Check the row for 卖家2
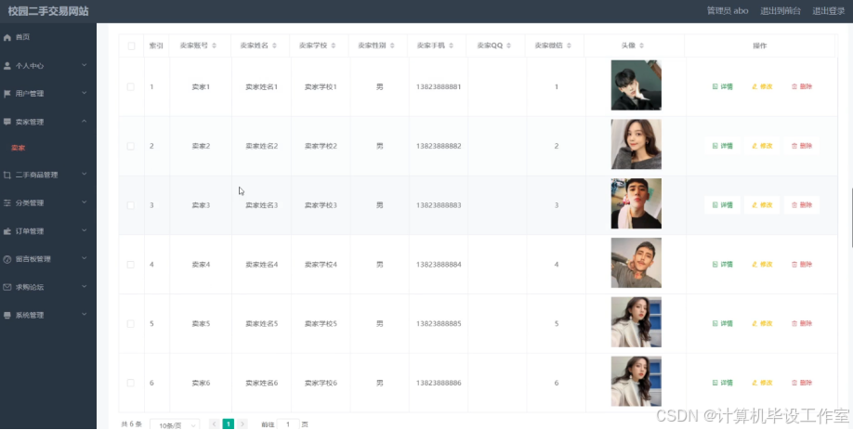Image resolution: width=853 pixels, height=430 pixels. point(131,146)
